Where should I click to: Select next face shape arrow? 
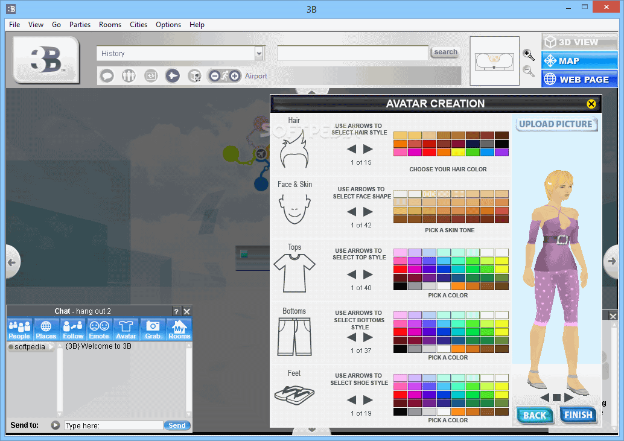(x=368, y=212)
